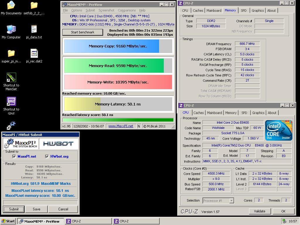300x225 pixels.
Task: Switch to About tab in top CPU-Z window
Action: click(272, 11)
